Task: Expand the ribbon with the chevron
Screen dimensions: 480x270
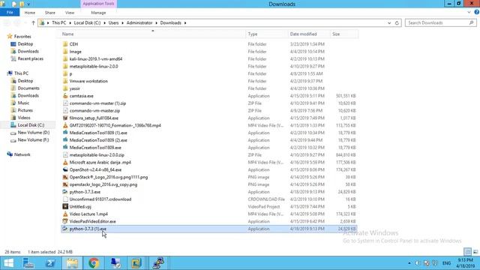Action: [x=469, y=13]
